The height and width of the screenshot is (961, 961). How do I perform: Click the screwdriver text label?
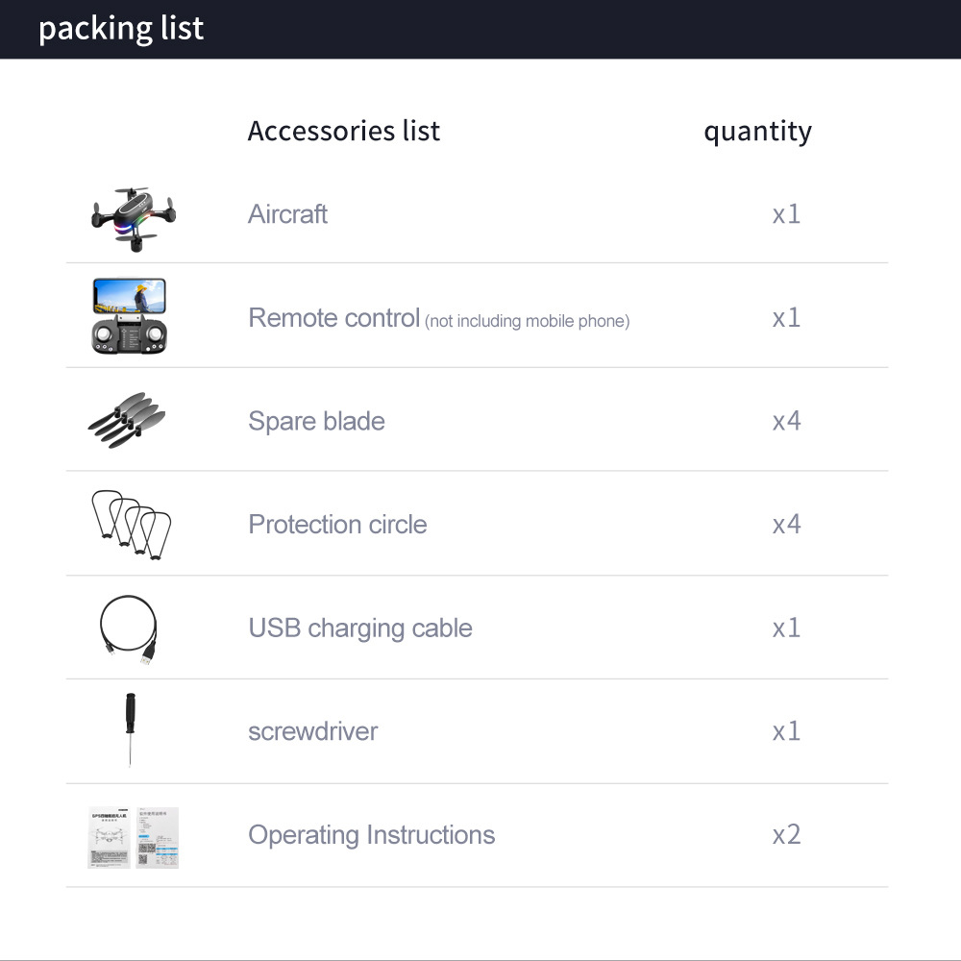[x=312, y=731]
